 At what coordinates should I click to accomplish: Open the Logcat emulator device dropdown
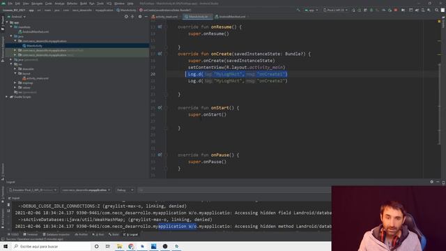[x=33, y=190]
